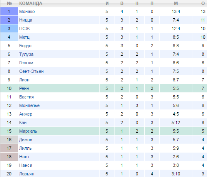Select the Монпелье team link
Viewport: 207px width, 177px height.
pyautogui.click(x=29, y=105)
